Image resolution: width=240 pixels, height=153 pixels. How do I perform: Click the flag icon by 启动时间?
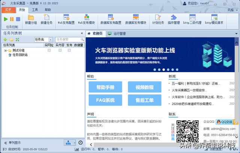pos(5,149)
